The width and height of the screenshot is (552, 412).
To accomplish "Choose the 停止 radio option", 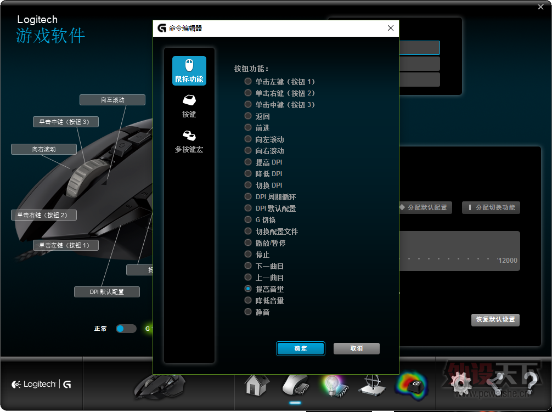I will [248, 255].
